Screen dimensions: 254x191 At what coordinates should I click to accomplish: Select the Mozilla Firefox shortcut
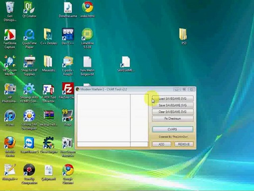click(x=10, y=147)
